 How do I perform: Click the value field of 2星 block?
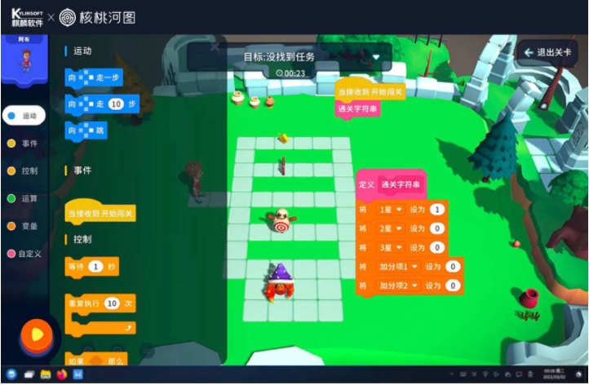coord(437,228)
